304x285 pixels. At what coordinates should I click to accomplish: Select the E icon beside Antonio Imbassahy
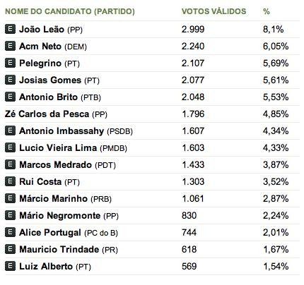[10, 131]
